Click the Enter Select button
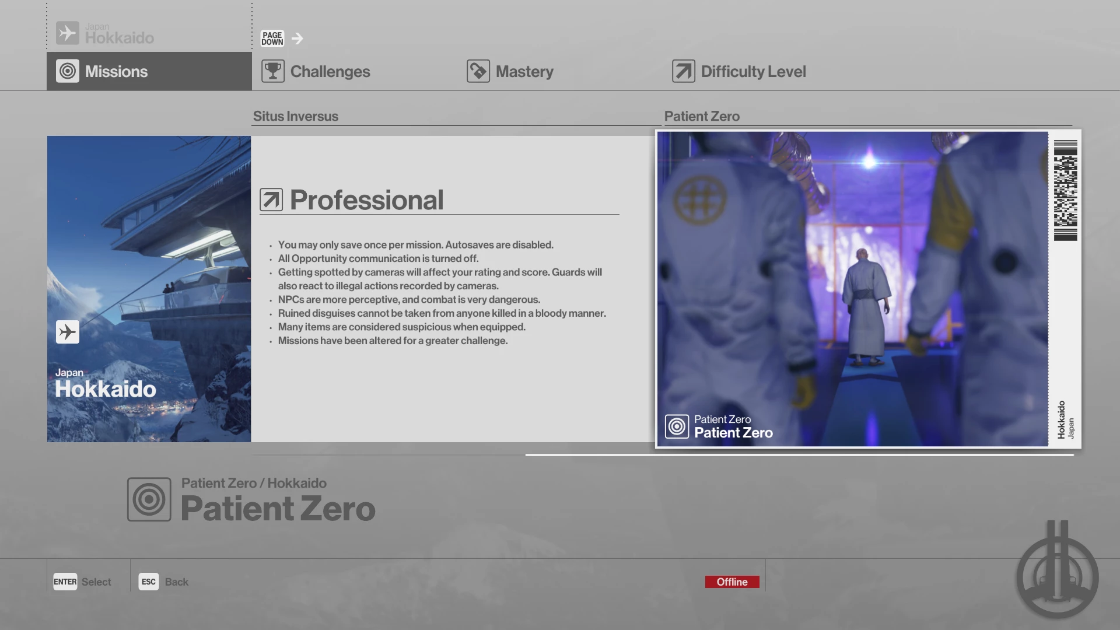1120x630 pixels. (82, 582)
